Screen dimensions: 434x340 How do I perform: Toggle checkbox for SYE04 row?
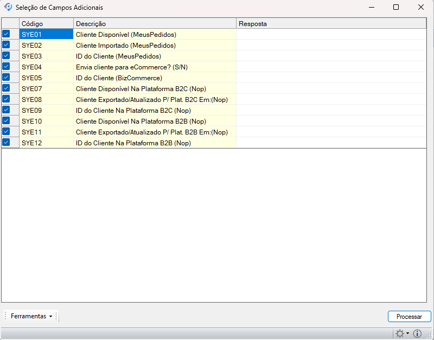[x=6, y=67]
